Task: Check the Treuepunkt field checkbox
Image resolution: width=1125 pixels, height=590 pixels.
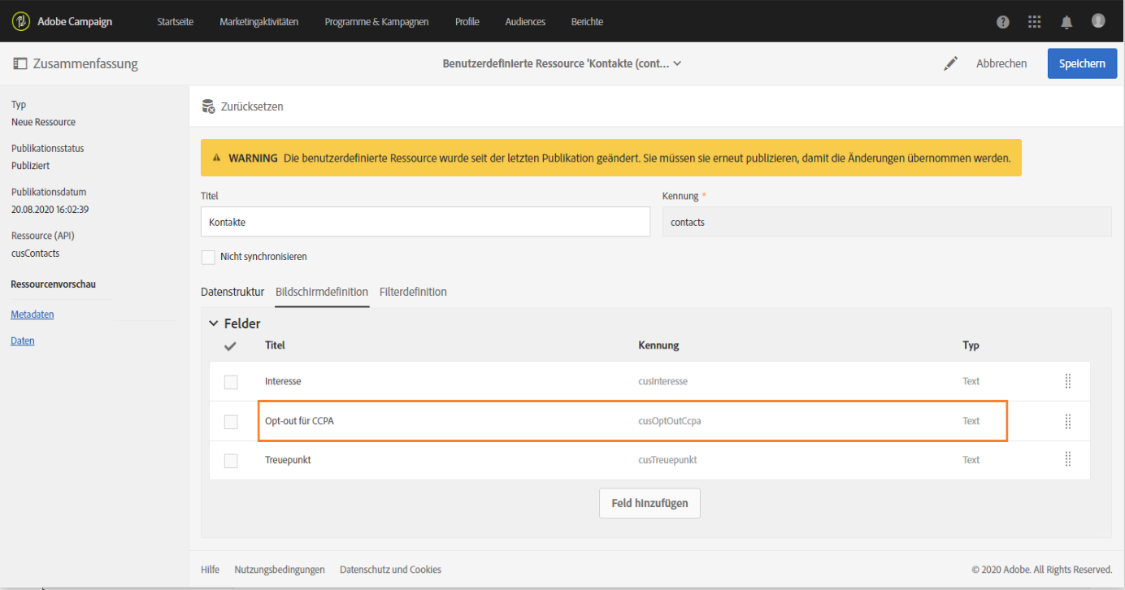Action: 231,461
